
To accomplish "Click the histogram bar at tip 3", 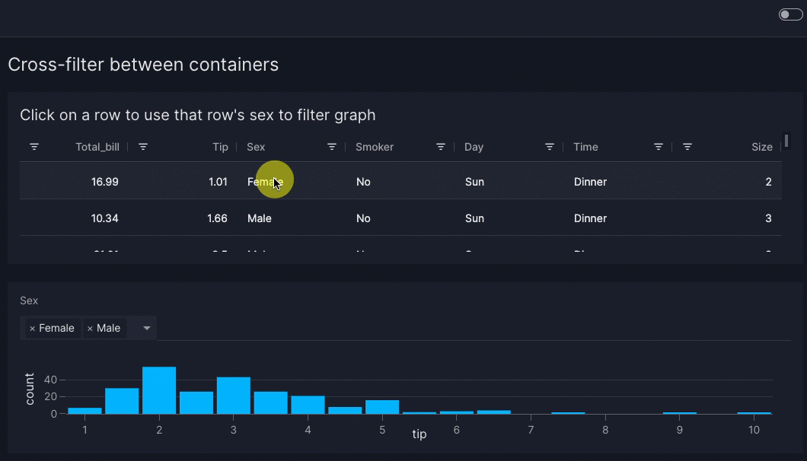I will coord(234,395).
